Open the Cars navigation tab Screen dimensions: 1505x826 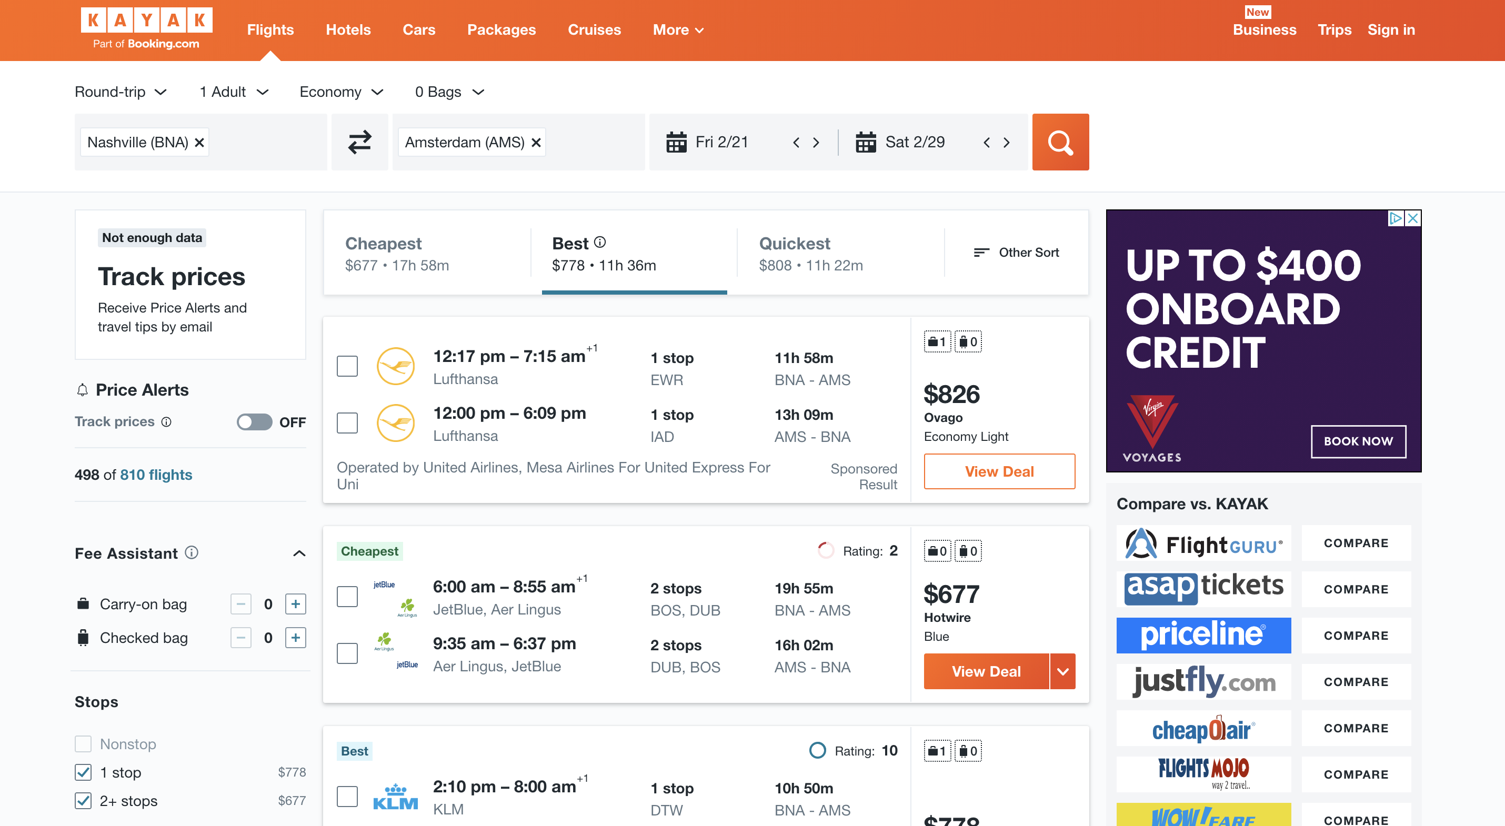[x=419, y=30]
